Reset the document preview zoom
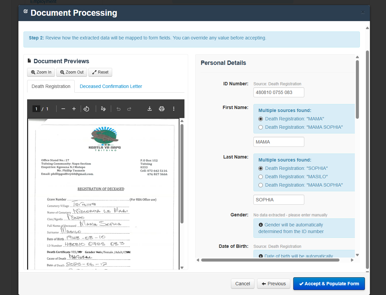Image resolution: width=386 pixels, height=295 pixels. tap(100, 72)
